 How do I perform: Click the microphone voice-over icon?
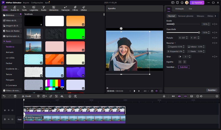[164, 96]
